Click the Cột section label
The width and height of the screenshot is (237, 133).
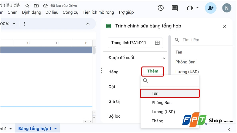[x=112, y=87]
